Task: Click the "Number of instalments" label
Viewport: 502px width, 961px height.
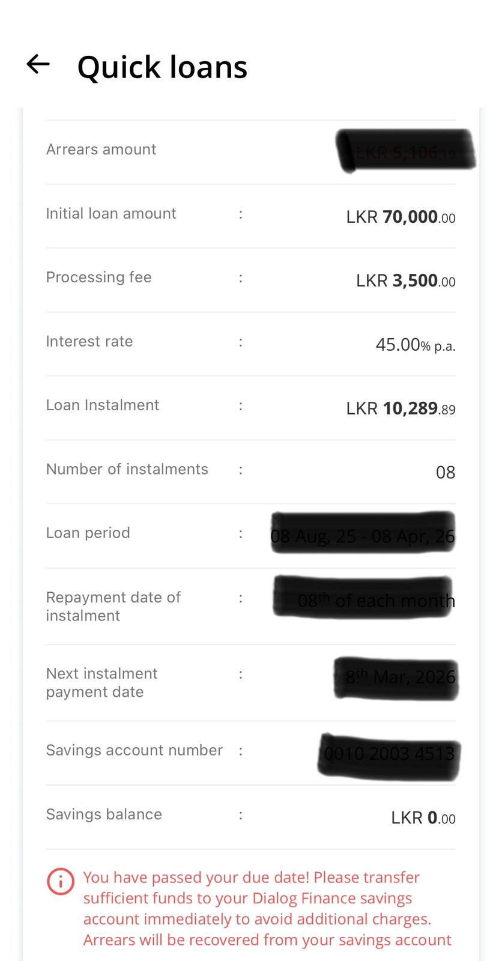Action: [x=127, y=469]
